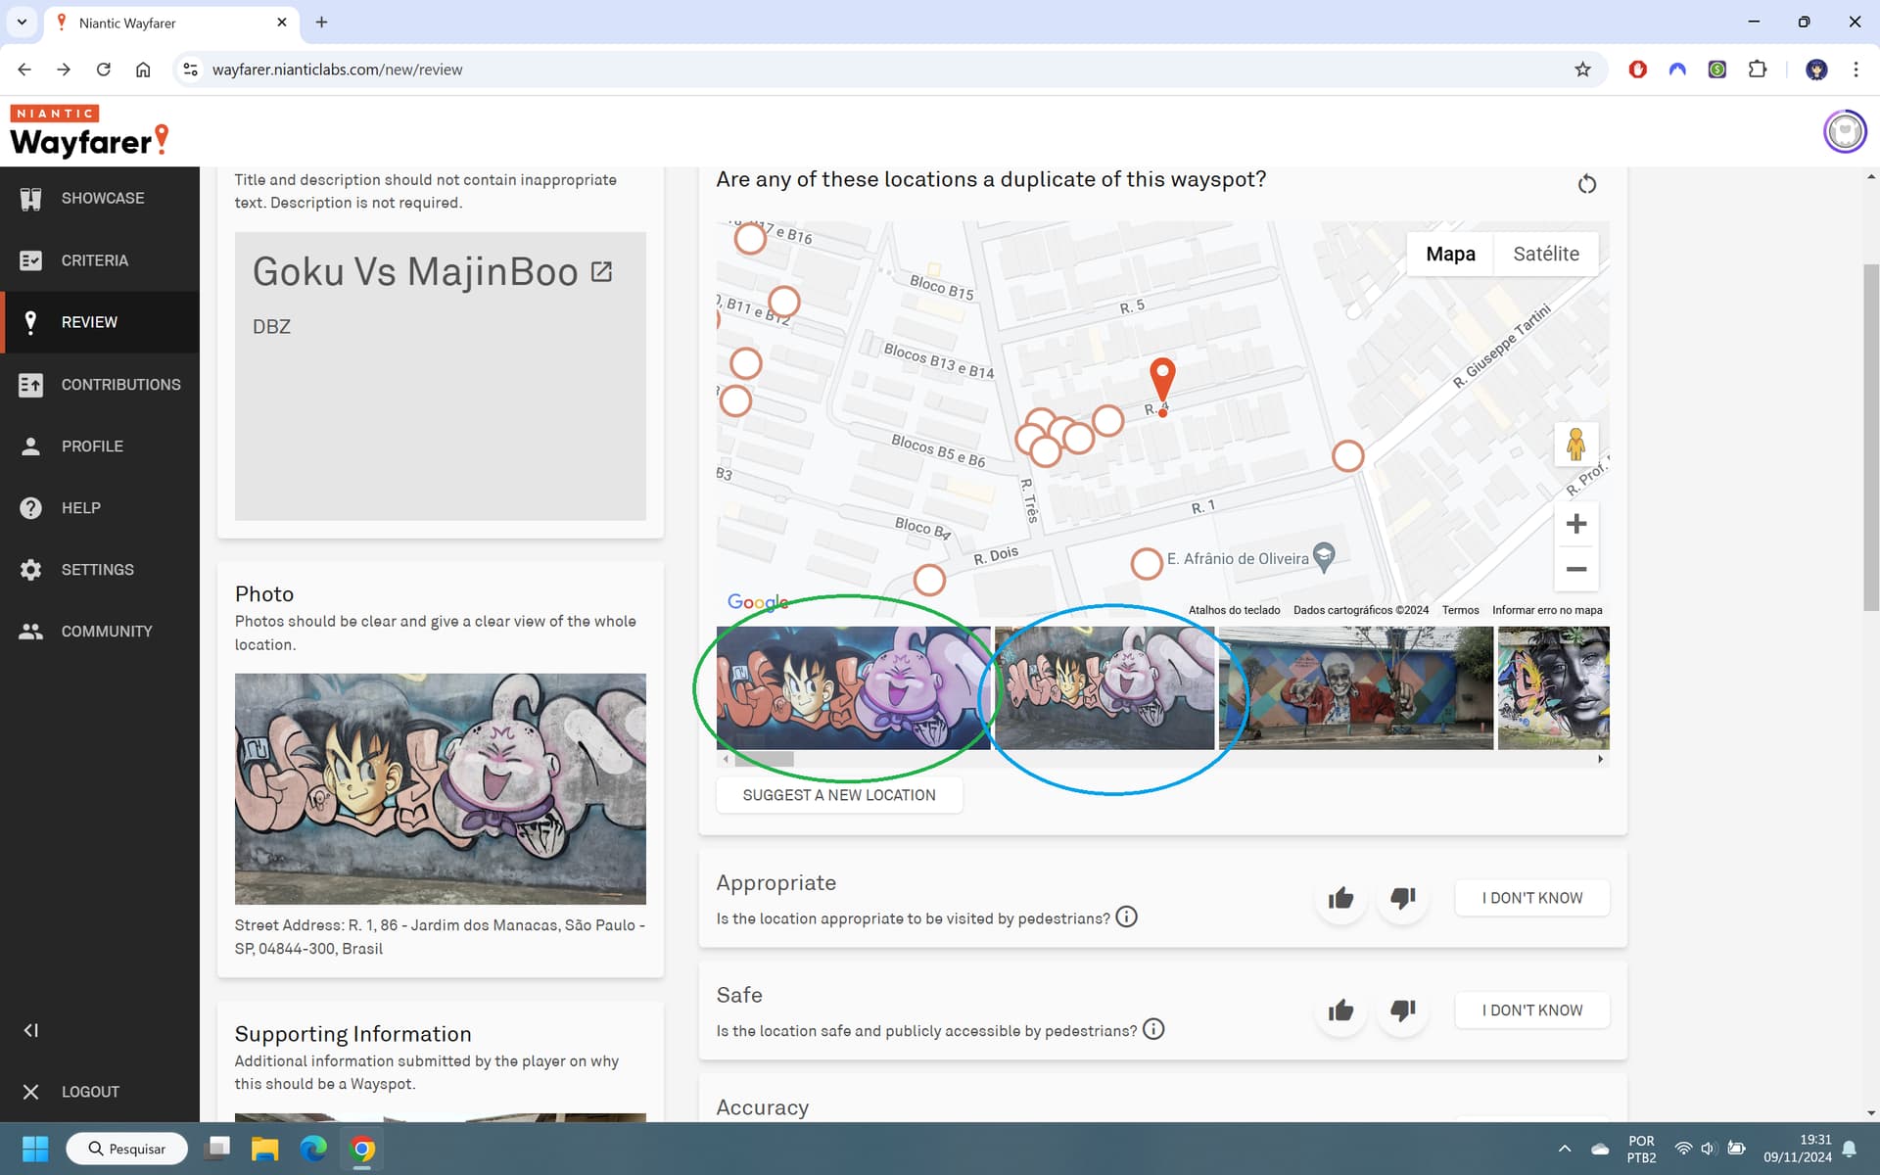Open the Windows Start menu
The height and width of the screenshot is (1175, 1880).
click(x=35, y=1149)
